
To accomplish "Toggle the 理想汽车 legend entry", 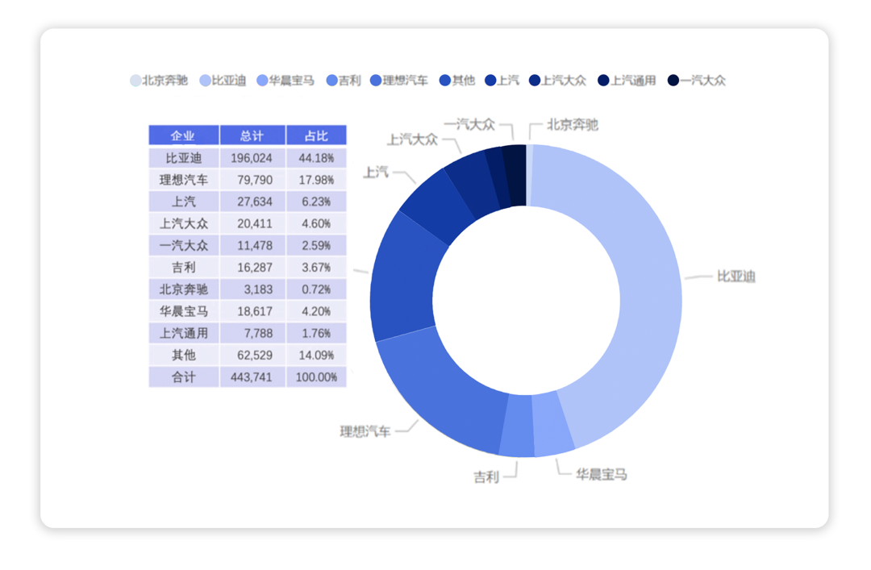I will point(399,81).
